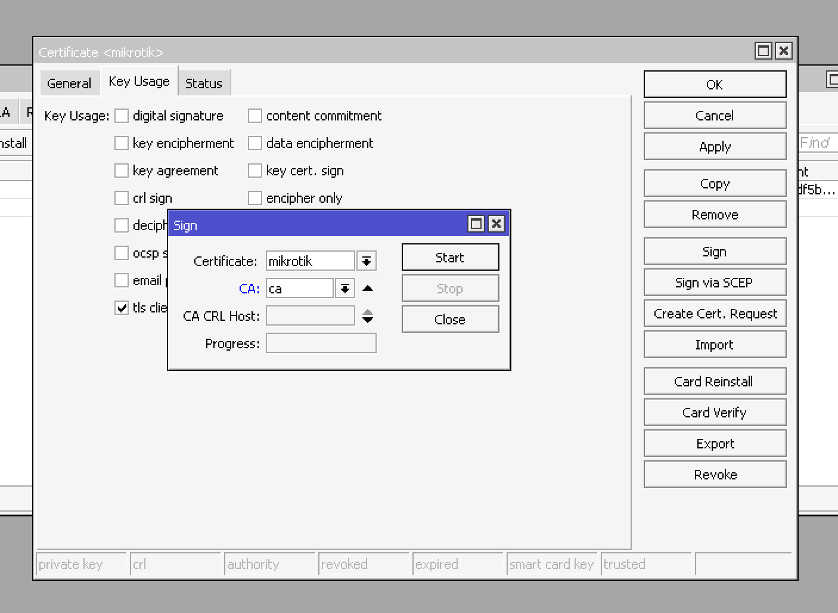Viewport: 838px width, 613px height.
Task: Expand the CA CRL Host field arrows
Action: 368,316
